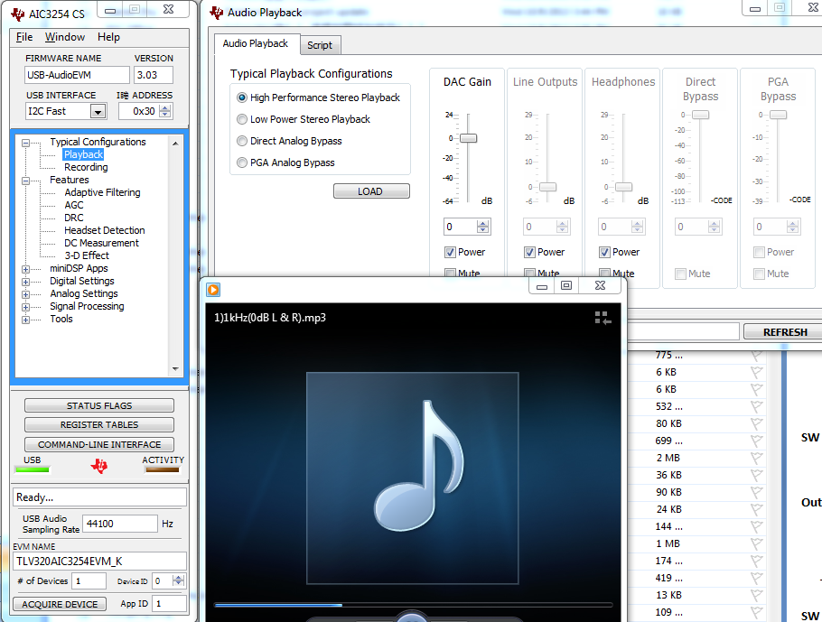Open Headset Detection feature
Viewport: 822px width, 622px height.
point(104,230)
